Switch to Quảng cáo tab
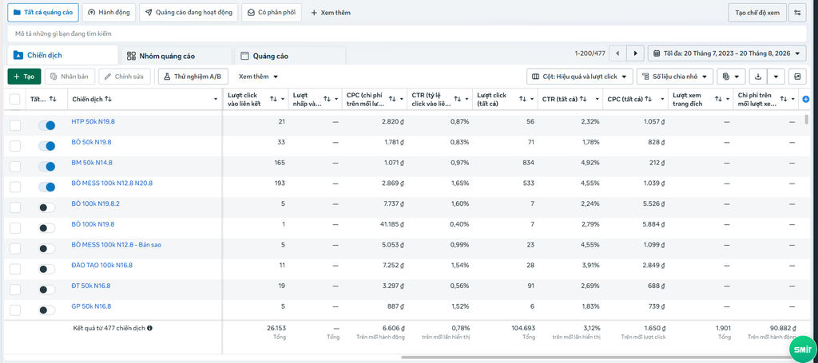The height and width of the screenshot is (363, 818). click(x=290, y=56)
